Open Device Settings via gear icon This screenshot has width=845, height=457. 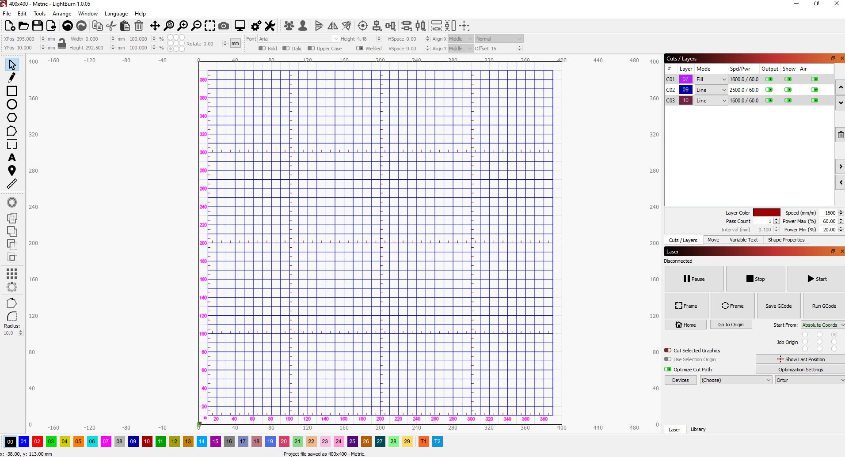point(255,26)
